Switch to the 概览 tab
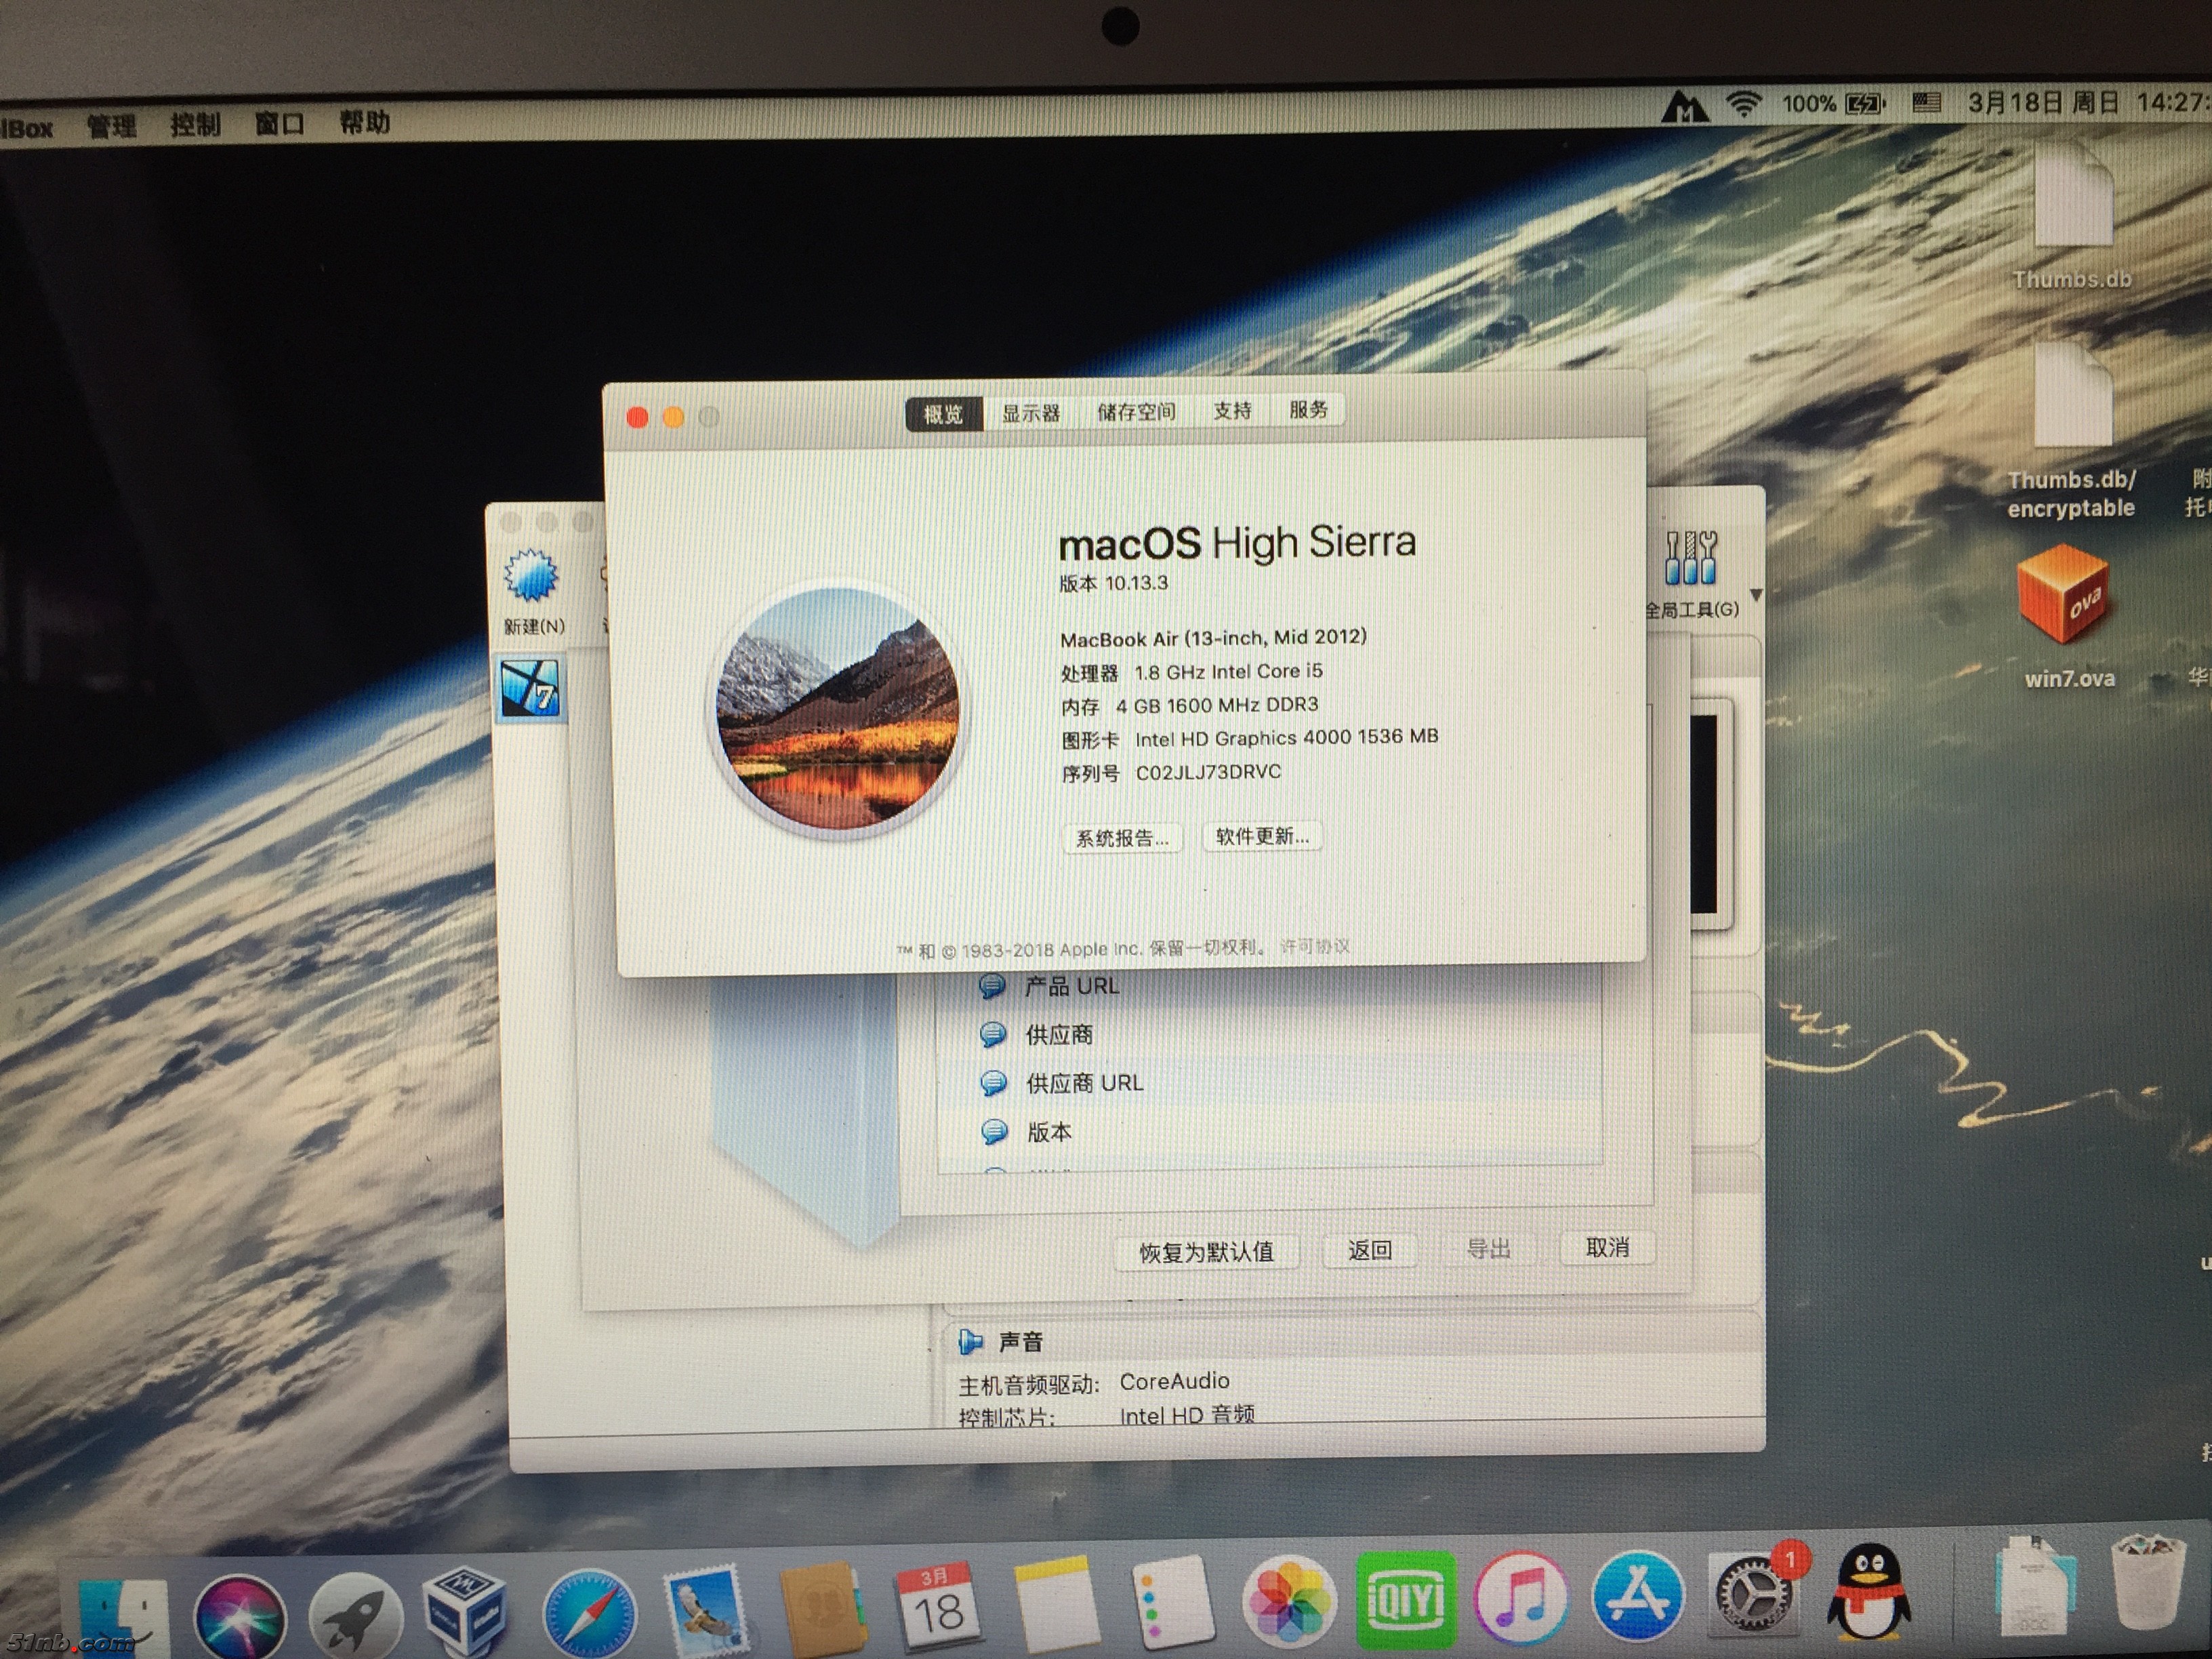Image resolution: width=2212 pixels, height=1659 pixels. 943,414
